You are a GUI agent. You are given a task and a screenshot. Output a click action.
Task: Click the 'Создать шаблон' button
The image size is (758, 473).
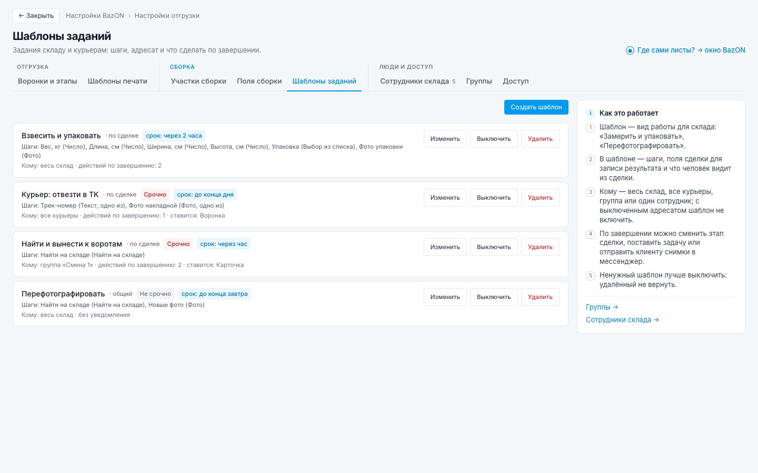(x=536, y=107)
